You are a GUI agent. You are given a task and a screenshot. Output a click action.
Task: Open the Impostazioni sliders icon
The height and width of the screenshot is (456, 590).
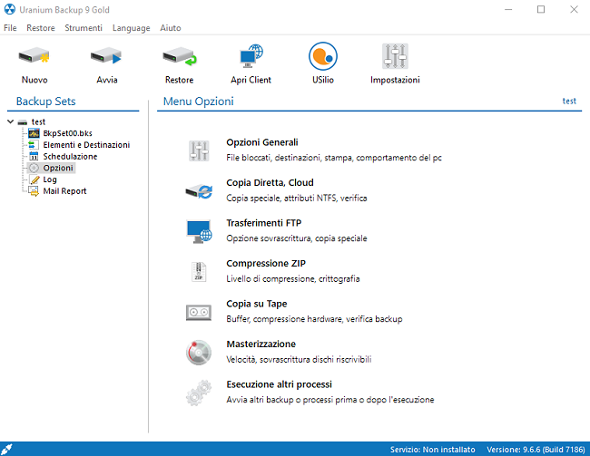pos(395,56)
